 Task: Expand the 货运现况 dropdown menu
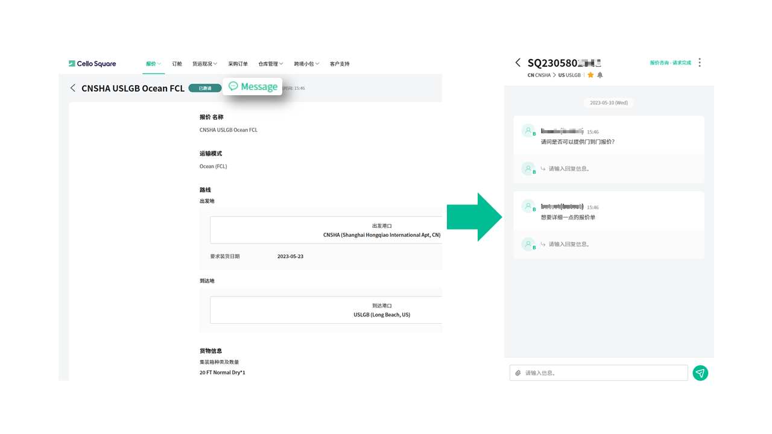[x=204, y=64]
